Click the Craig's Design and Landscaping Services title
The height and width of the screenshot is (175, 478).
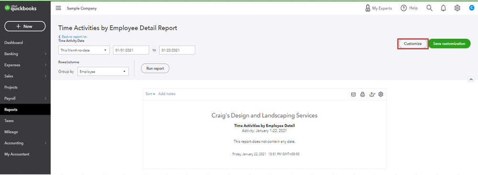coord(265,115)
